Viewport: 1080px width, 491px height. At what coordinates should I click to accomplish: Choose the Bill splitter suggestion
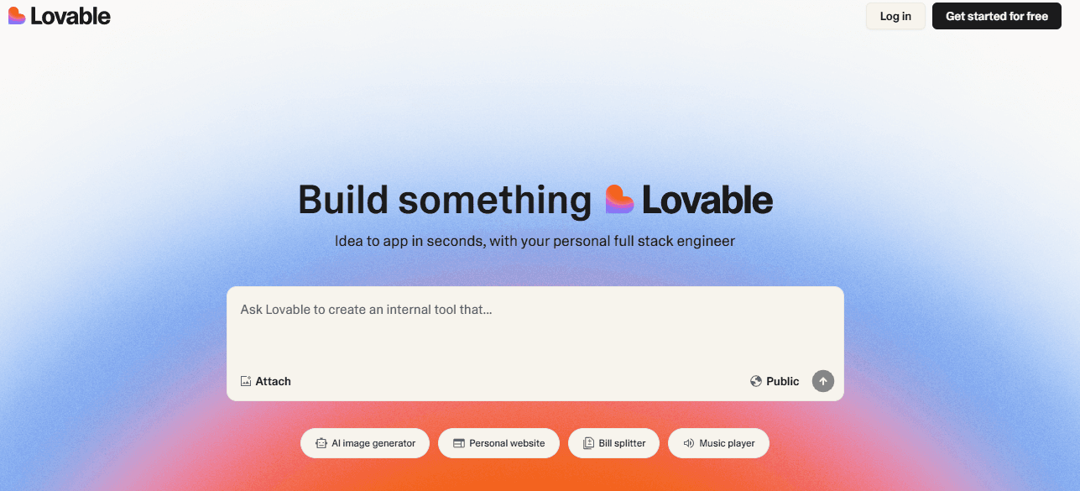(x=613, y=442)
